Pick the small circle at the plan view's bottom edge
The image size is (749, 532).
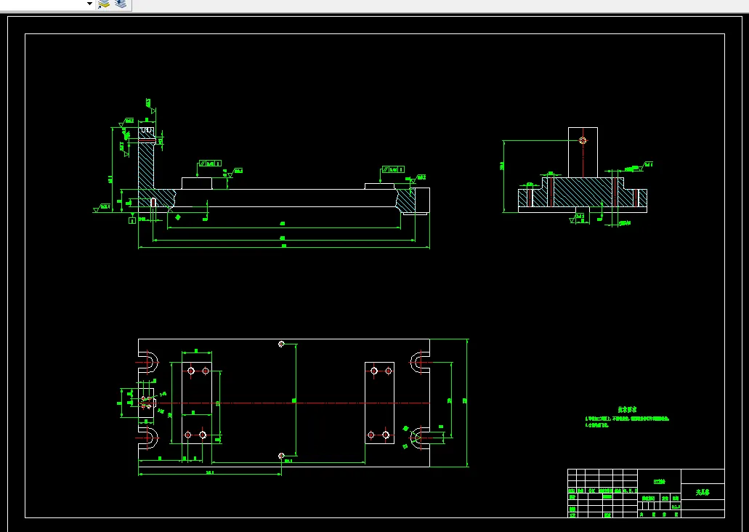(281, 456)
